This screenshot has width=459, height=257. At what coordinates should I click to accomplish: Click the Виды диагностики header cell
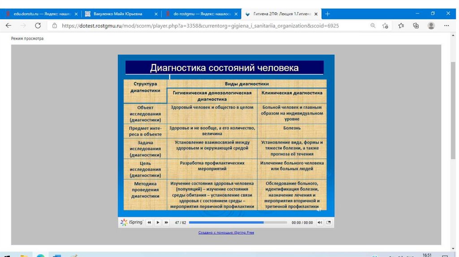247,84
